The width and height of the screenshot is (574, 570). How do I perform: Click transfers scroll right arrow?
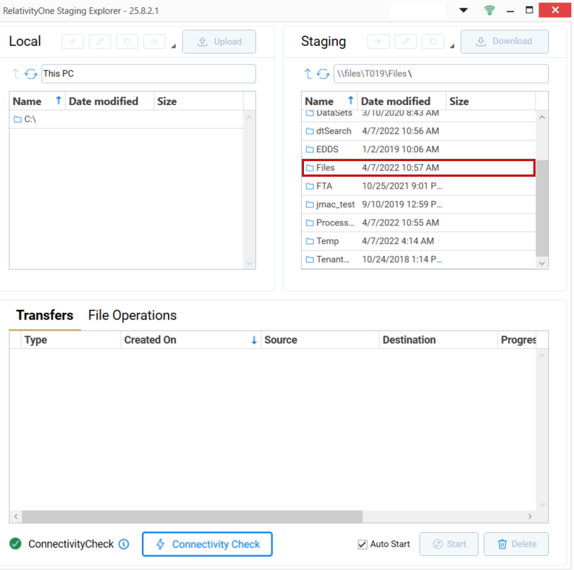coord(530,517)
